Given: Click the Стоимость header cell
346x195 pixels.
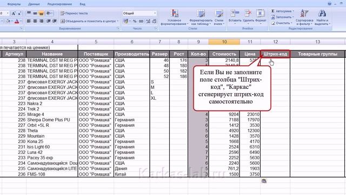Looking at the screenshot, I should click(x=224, y=54).
